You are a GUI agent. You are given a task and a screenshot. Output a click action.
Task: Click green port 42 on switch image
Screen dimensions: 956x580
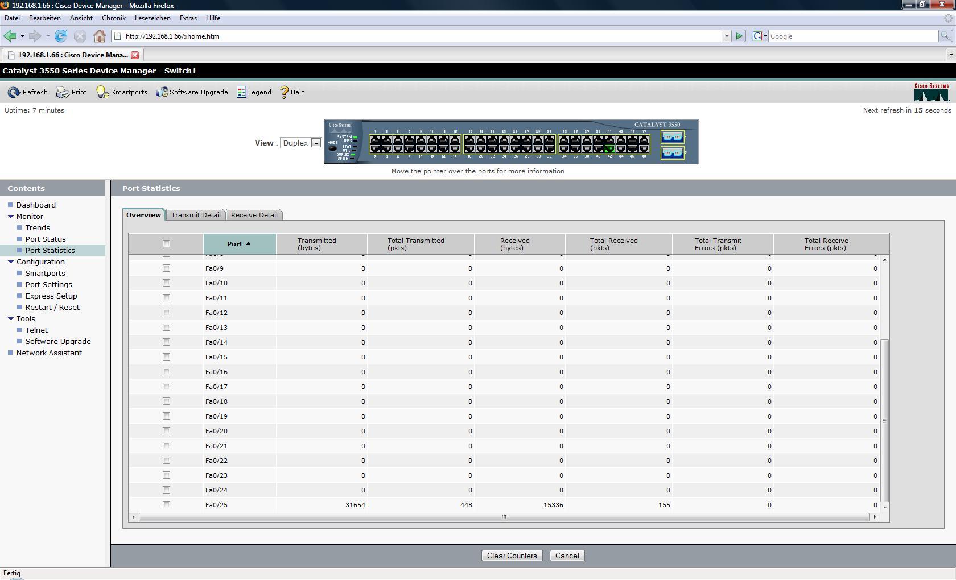point(609,148)
